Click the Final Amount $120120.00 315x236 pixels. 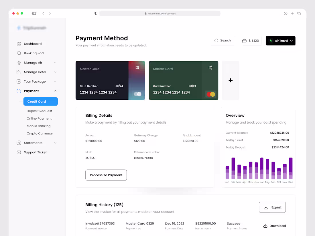tap(190, 141)
